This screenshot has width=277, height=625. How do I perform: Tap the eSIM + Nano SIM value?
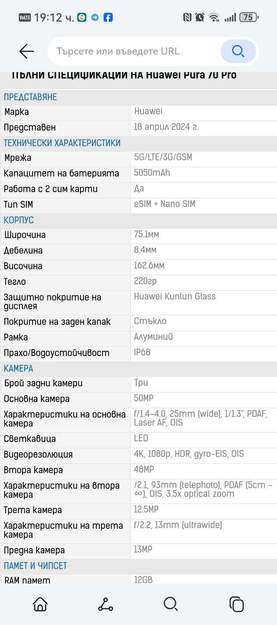(164, 204)
